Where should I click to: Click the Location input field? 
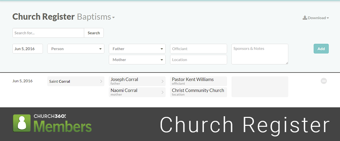coord(198,60)
